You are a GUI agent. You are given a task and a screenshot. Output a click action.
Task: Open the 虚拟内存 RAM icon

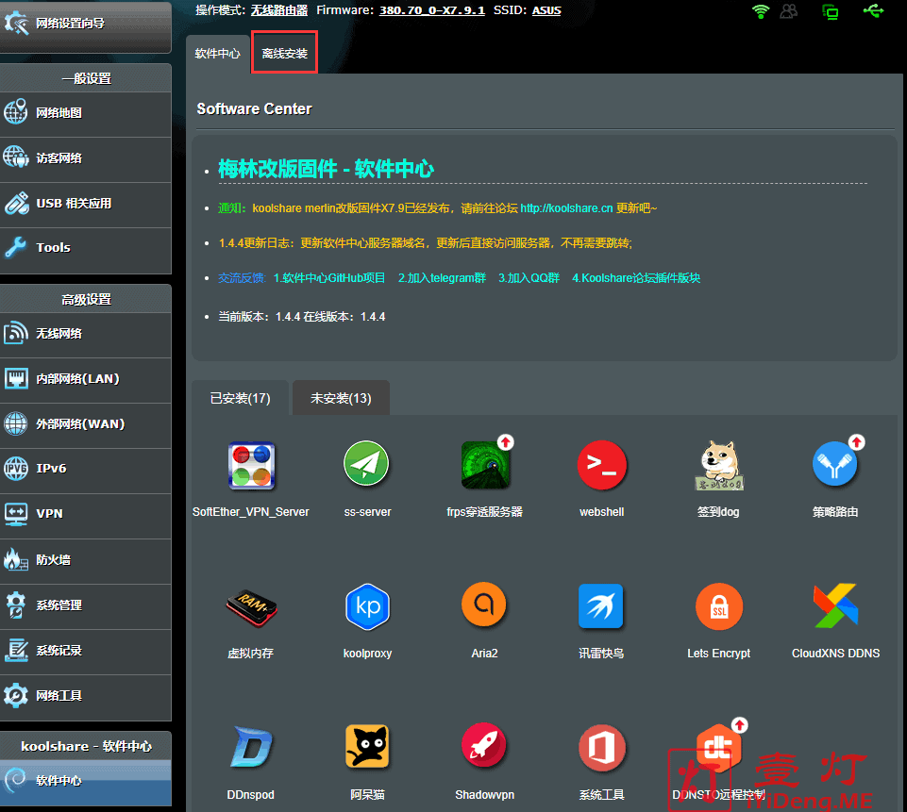[x=251, y=607]
